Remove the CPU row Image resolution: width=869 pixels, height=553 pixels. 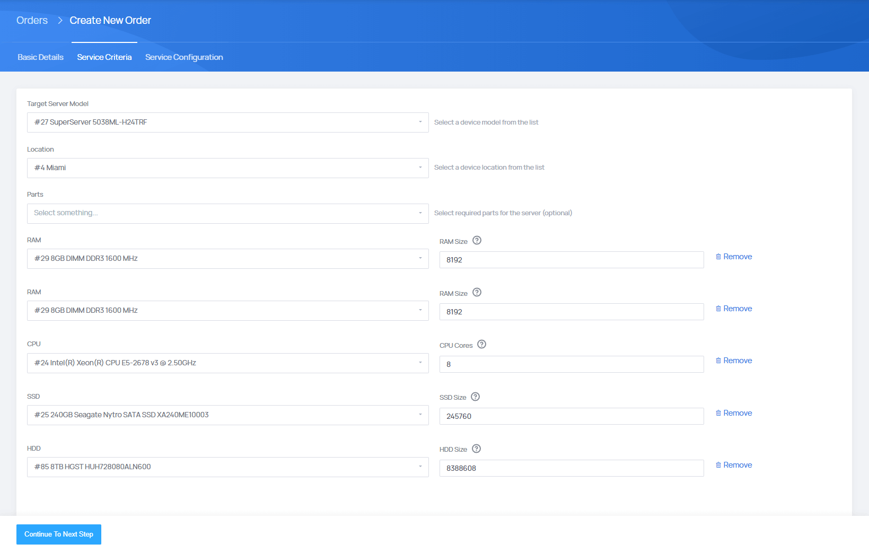(x=734, y=361)
